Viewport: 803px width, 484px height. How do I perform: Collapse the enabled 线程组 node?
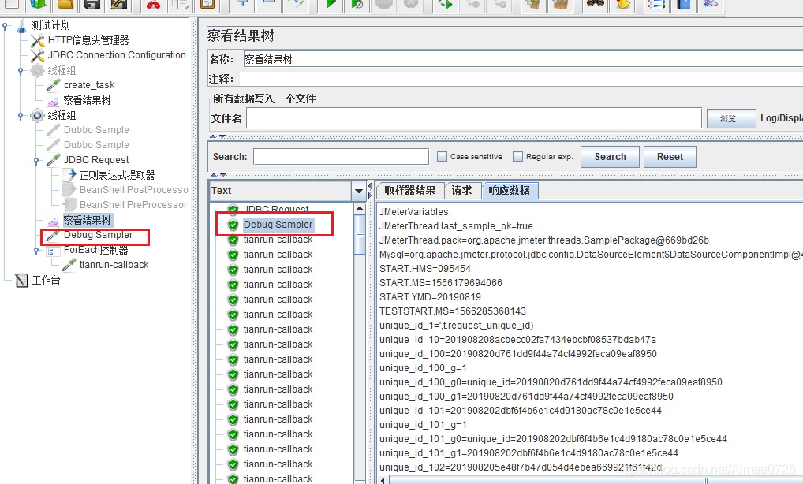pos(21,116)
